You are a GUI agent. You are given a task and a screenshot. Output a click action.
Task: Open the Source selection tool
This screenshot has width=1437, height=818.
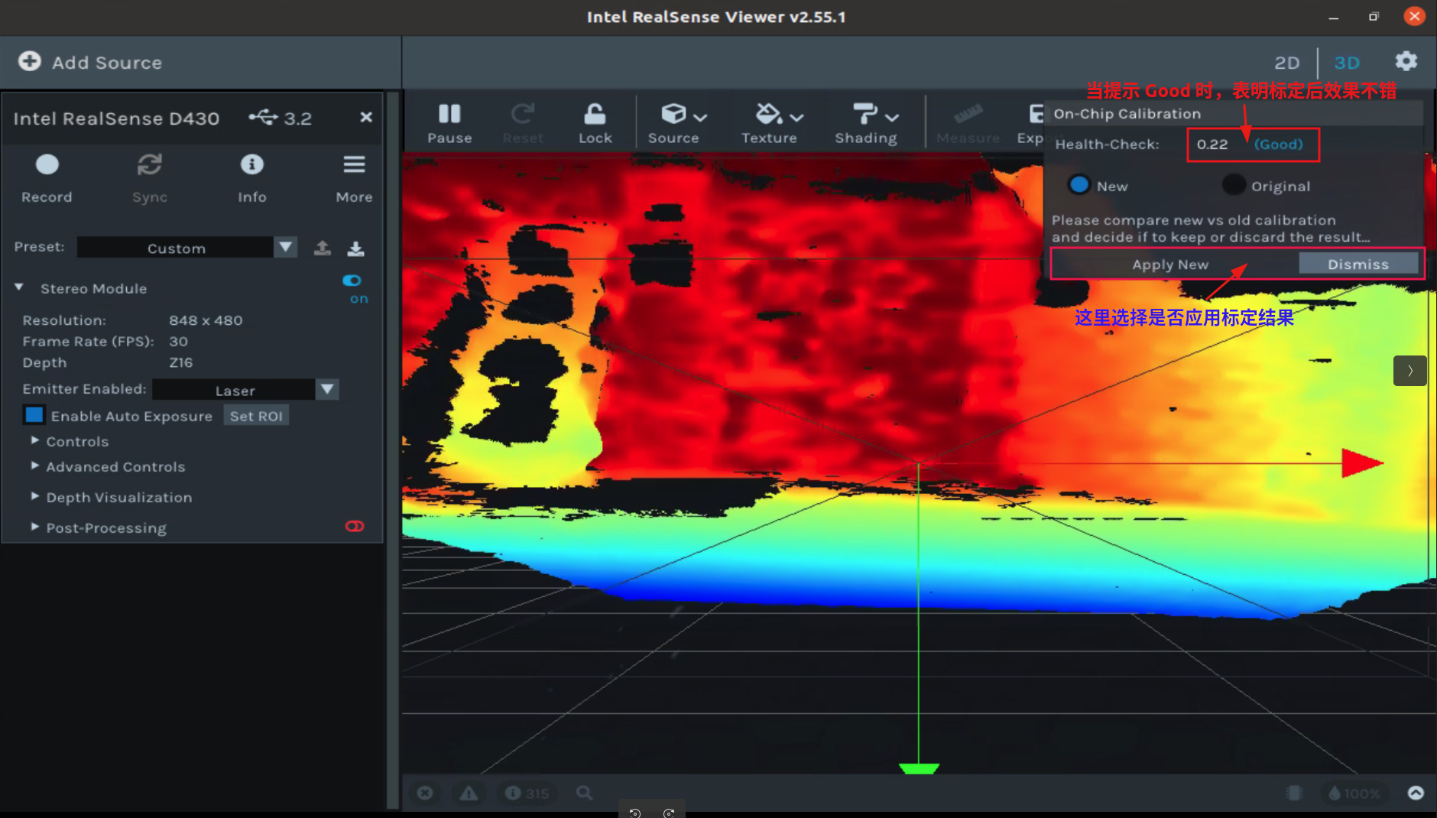coord(674,123)
